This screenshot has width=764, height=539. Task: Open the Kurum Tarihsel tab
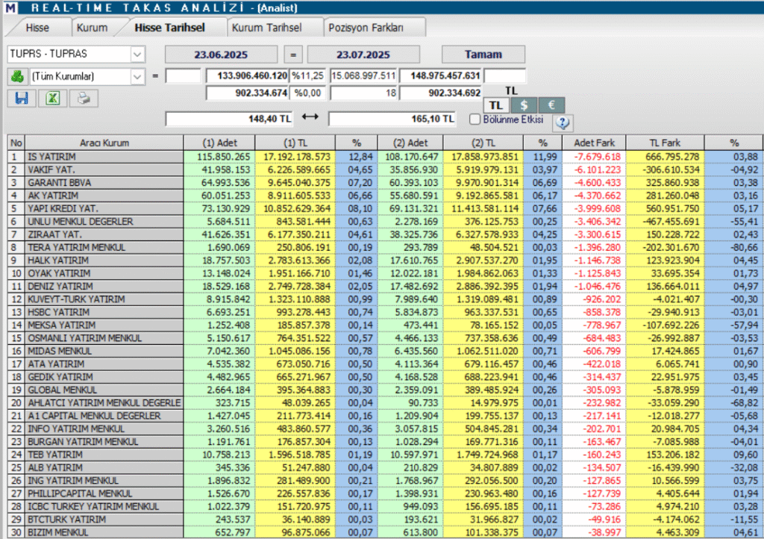point(267,28)
